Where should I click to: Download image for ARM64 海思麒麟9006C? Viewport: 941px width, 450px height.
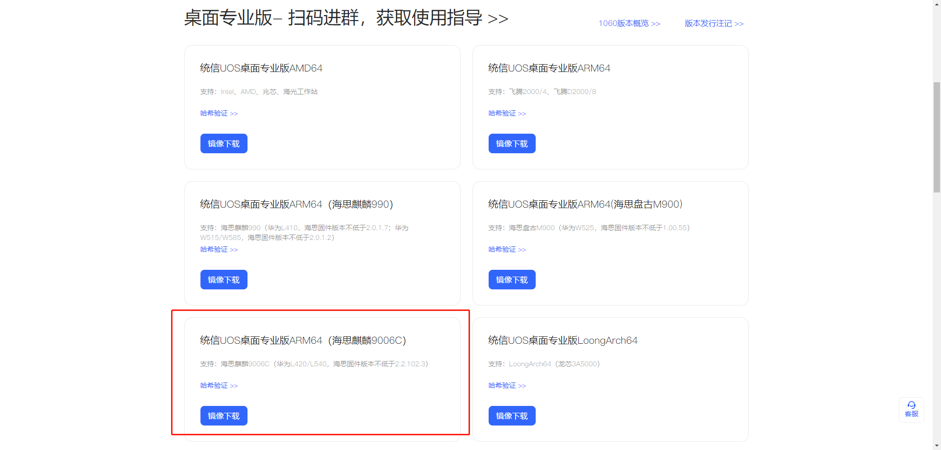point(224,416)
